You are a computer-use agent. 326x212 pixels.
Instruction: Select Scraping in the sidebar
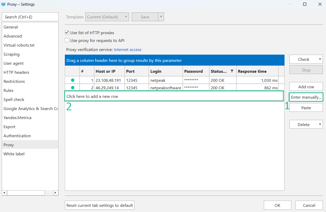pos(30,54)
